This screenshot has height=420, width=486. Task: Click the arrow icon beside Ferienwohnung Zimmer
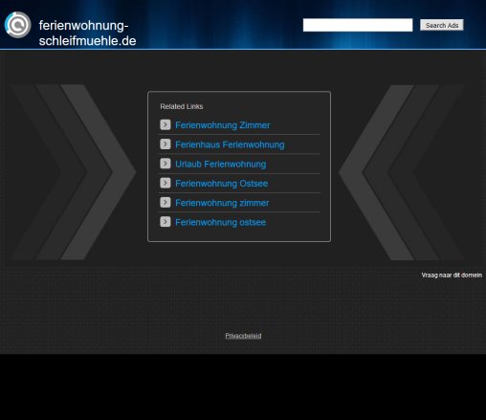[166, 124]
